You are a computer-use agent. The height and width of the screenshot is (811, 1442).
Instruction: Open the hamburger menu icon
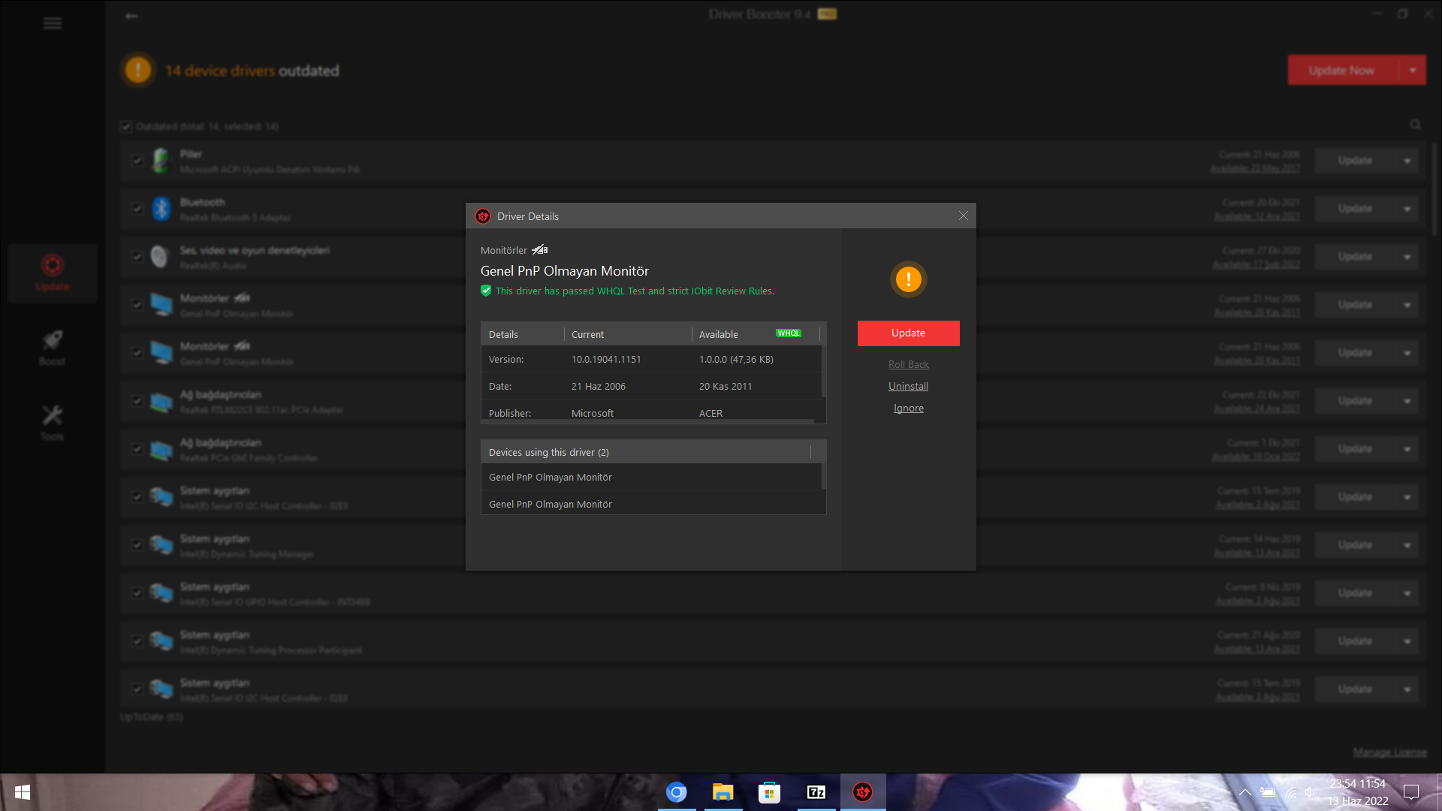click(52, 23)
